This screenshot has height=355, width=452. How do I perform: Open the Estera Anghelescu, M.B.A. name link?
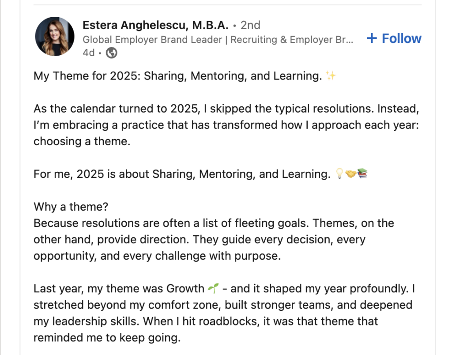coord(155,25)
